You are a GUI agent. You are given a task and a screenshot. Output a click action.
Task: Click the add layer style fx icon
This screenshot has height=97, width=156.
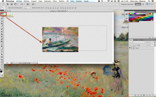(138, 95)
